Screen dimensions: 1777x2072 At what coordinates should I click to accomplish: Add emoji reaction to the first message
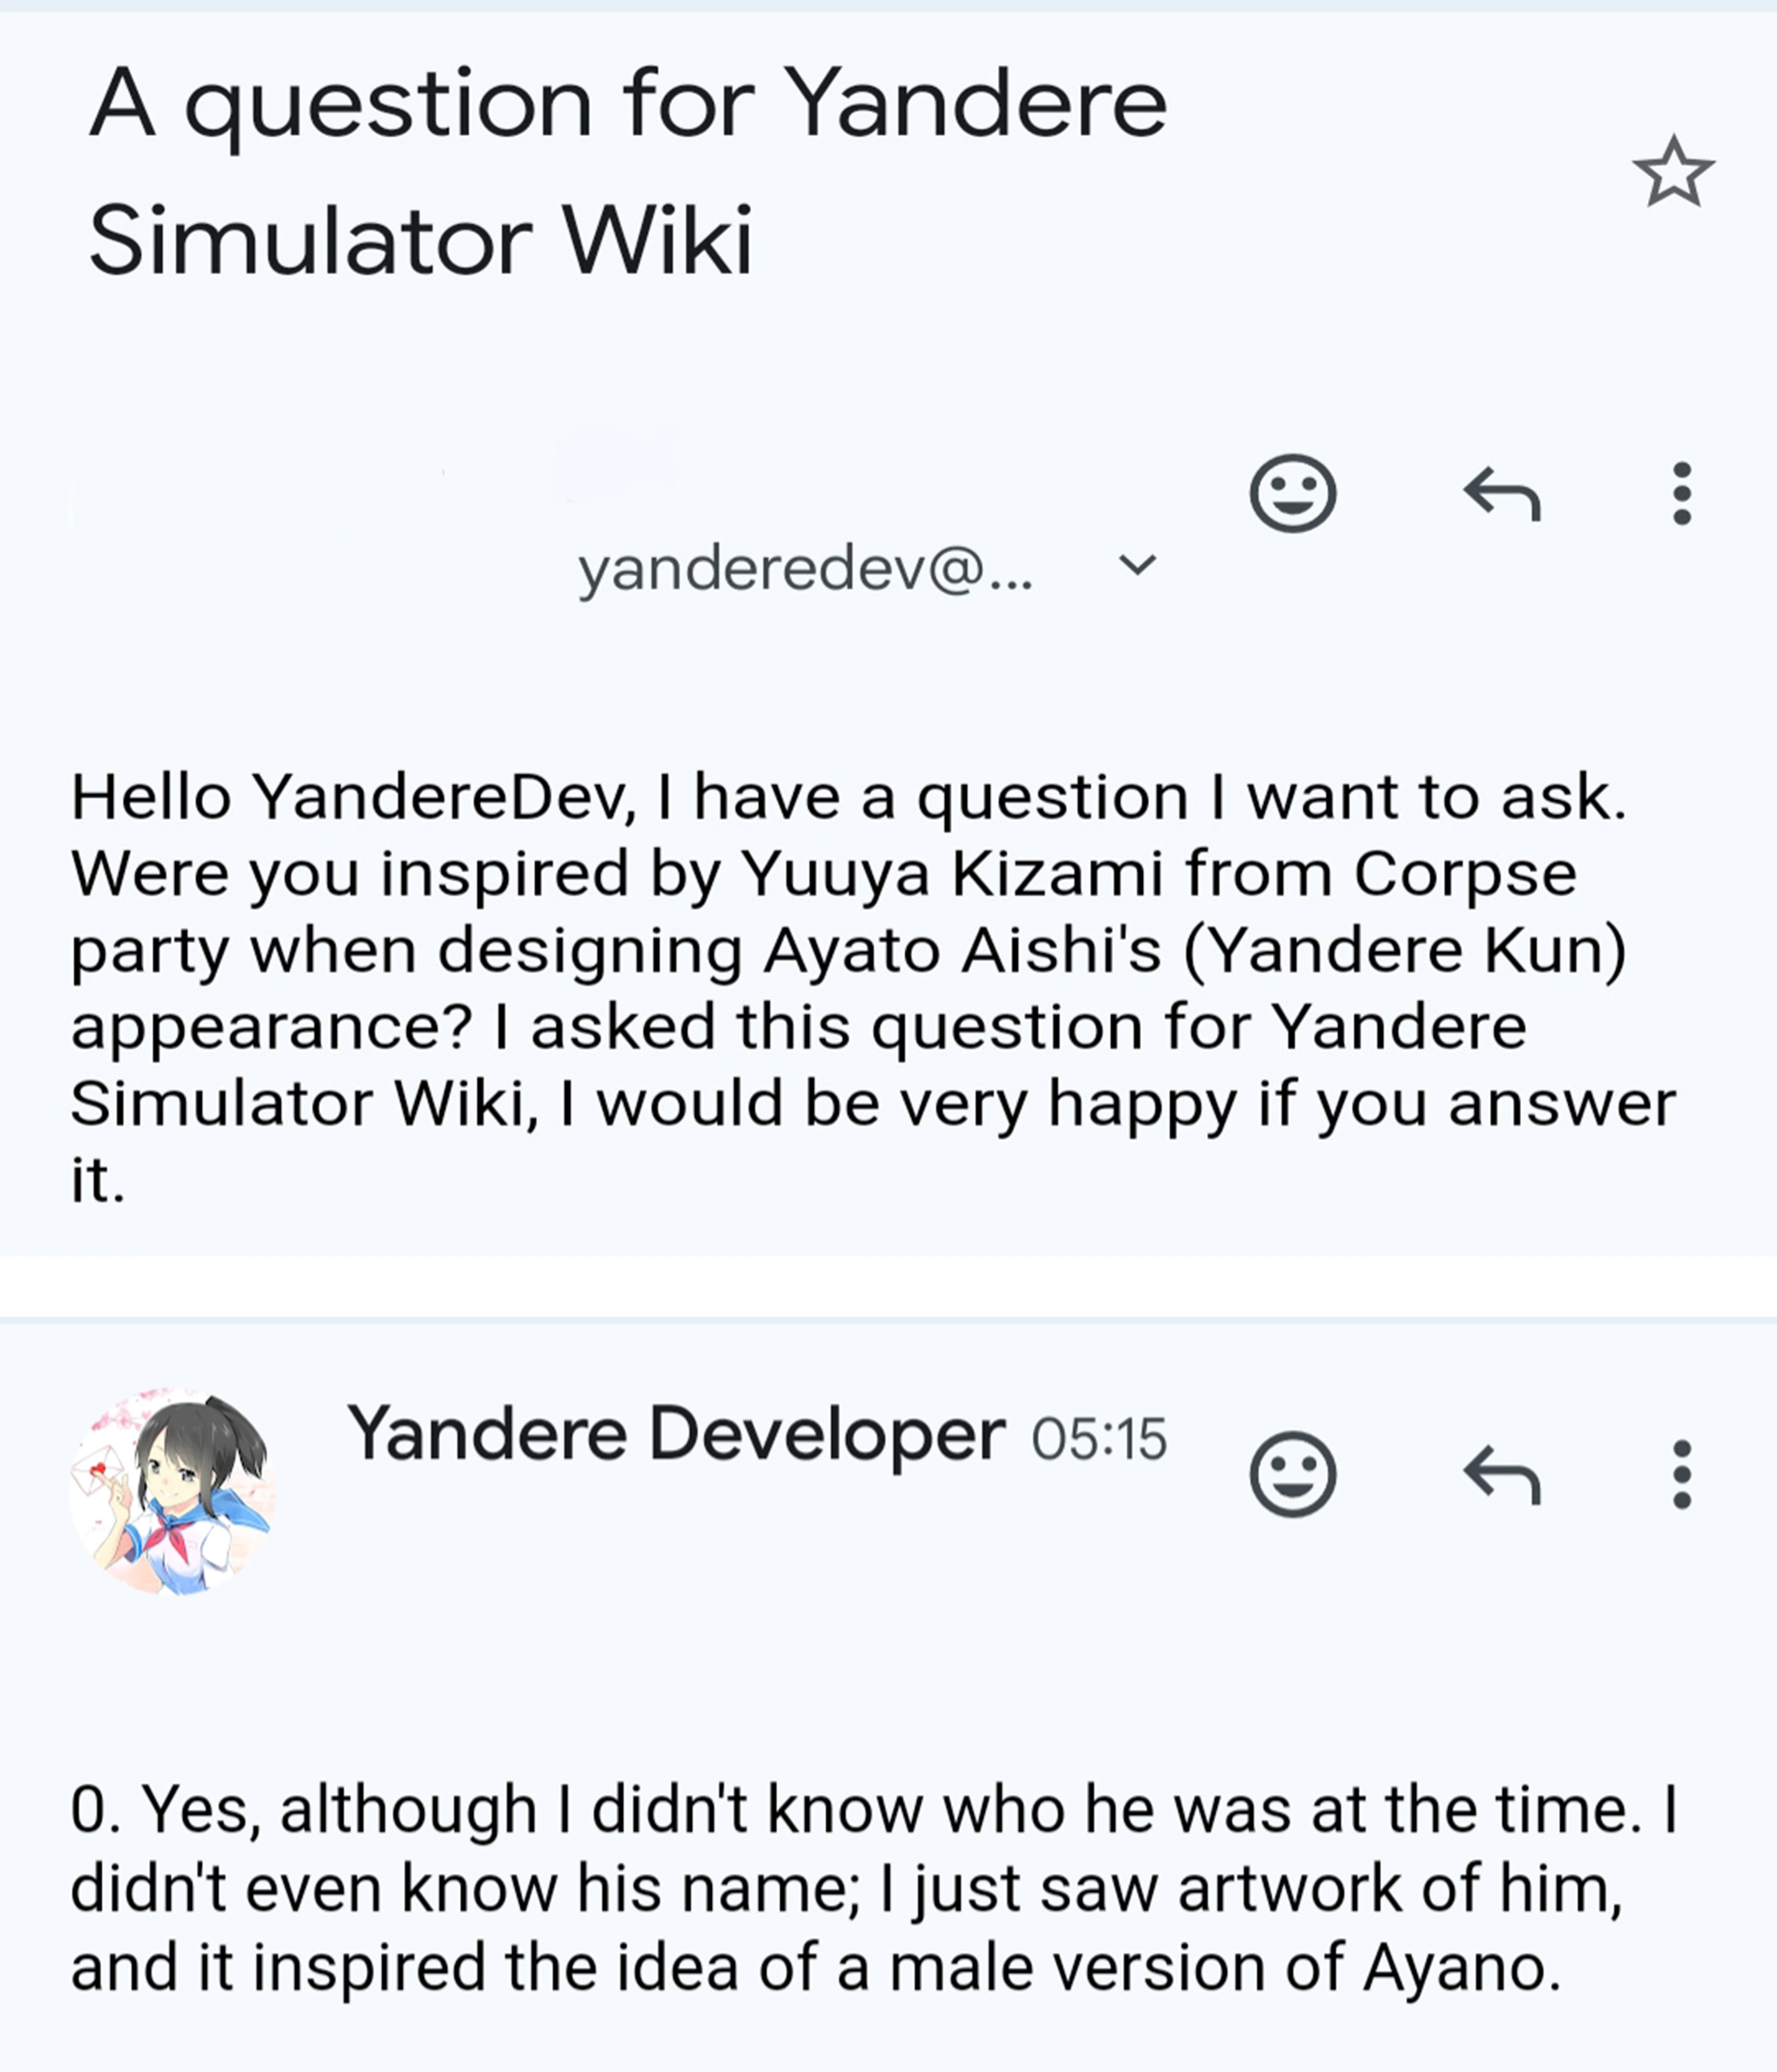click(1292, 493)
